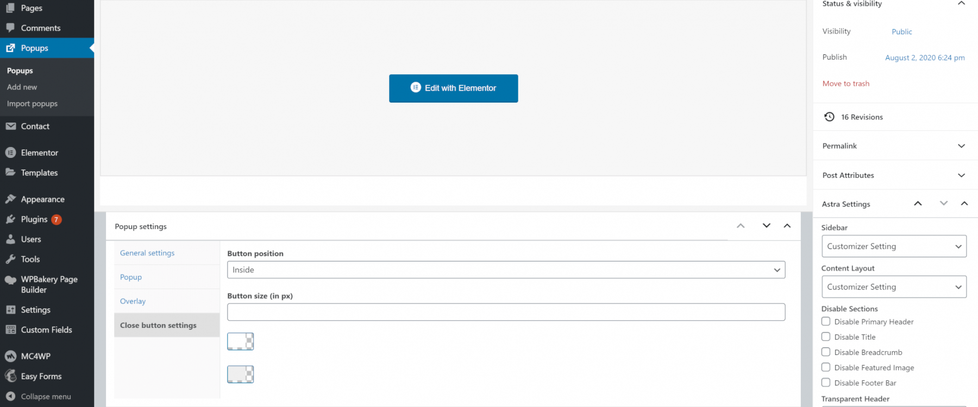Check the Disable Title option
The width and height of the screenshot is (978, 407).
[x=826, y=336]
